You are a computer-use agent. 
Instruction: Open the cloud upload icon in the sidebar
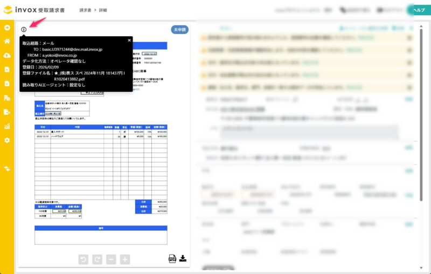tap(7, 56)
